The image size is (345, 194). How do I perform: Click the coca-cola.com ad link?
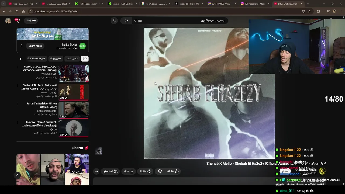[64, 48]
